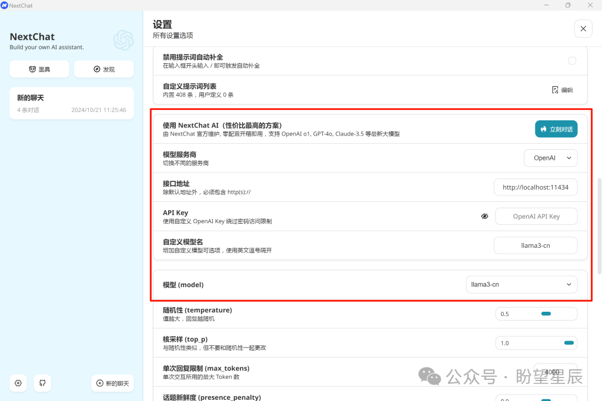Click the timestamp 2024/10/21 11:25:46

point(99,110)
